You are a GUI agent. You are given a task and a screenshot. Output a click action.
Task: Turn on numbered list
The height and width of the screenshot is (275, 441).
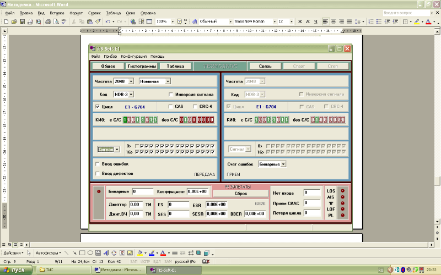point(371,21)
